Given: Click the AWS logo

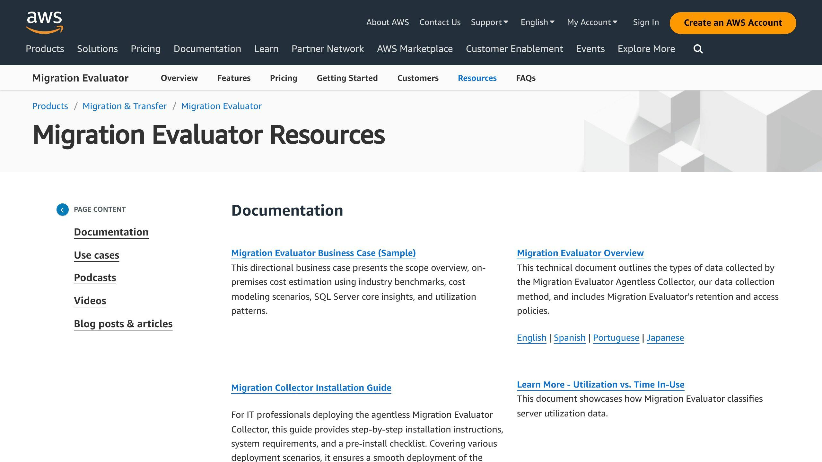Looking at the screenshot, I should [45, 22].
